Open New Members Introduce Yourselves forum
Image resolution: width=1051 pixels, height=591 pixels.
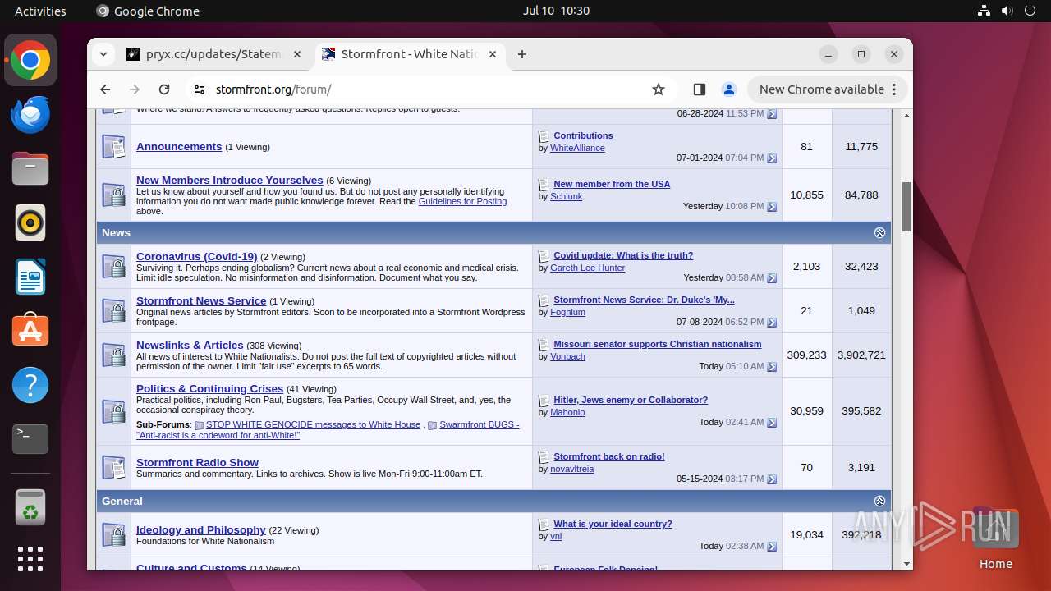click(230, 180)
